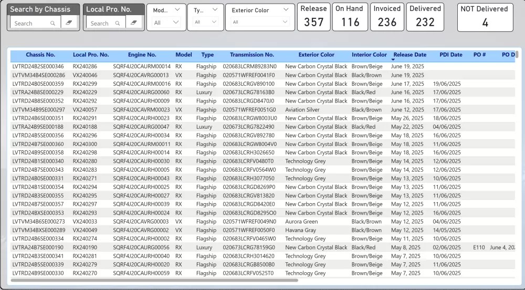Clear the Local Pro. No. eraser icon
525x290 pixels.
[x=133, y=23]
